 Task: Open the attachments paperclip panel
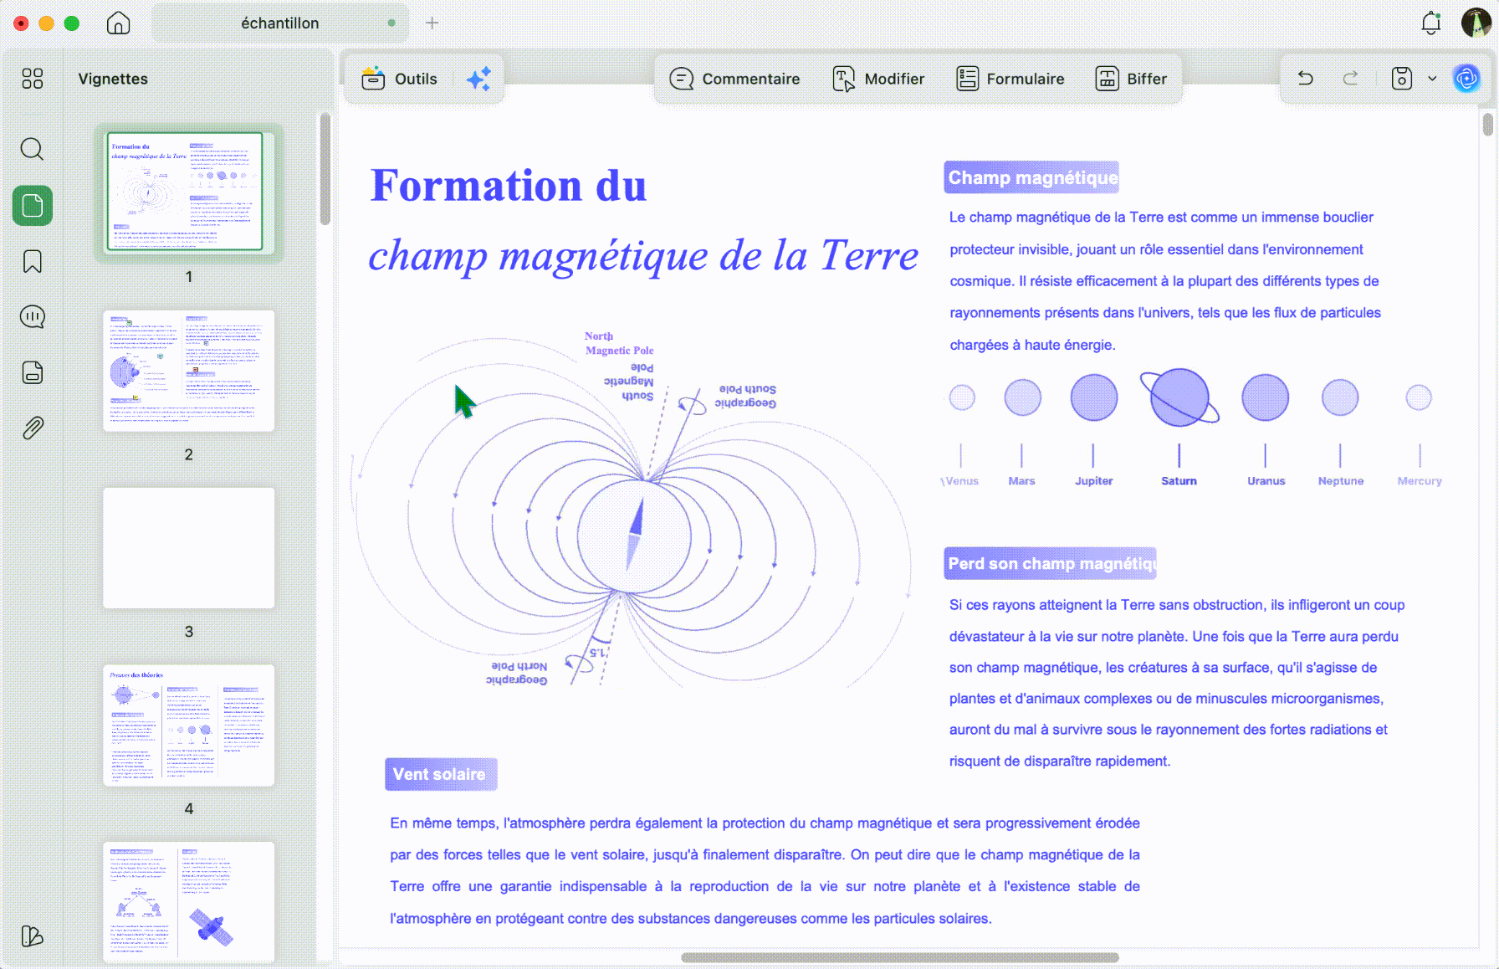(33, 428)
